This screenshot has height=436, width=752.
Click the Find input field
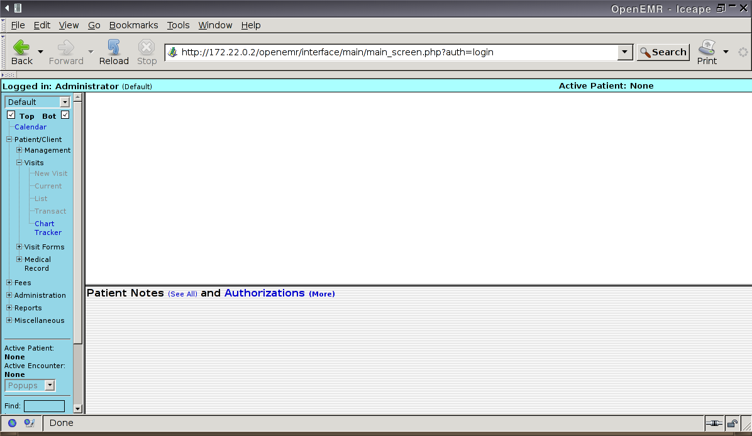coord(44,406)
